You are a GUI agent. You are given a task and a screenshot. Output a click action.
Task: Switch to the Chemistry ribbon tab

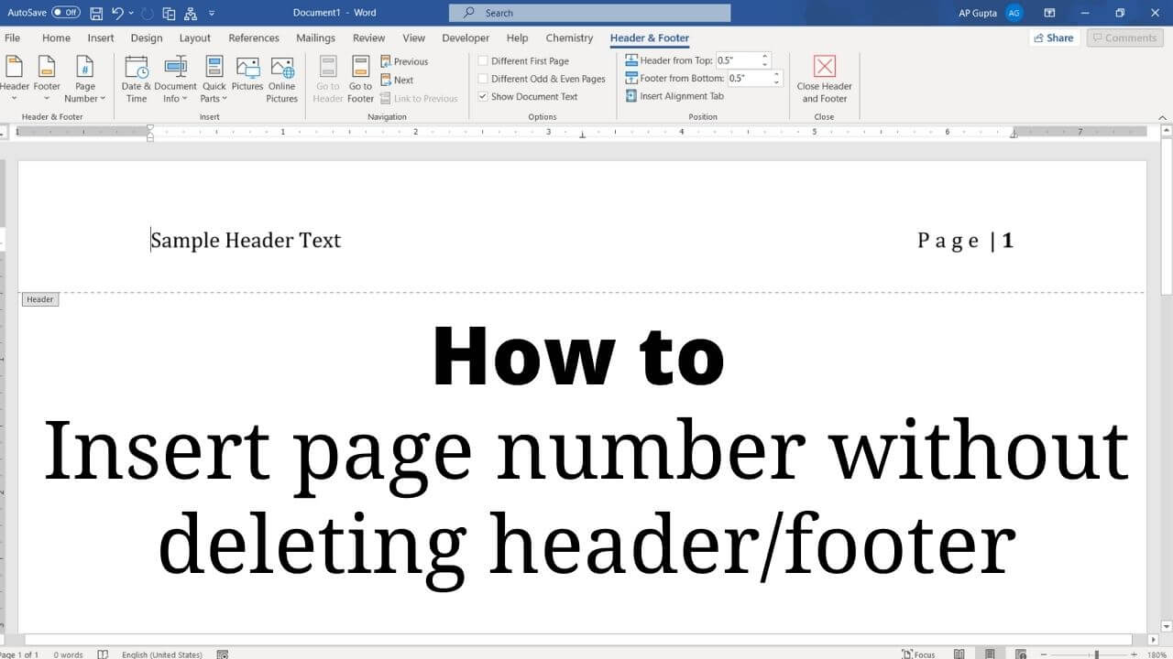click(568, 38)
